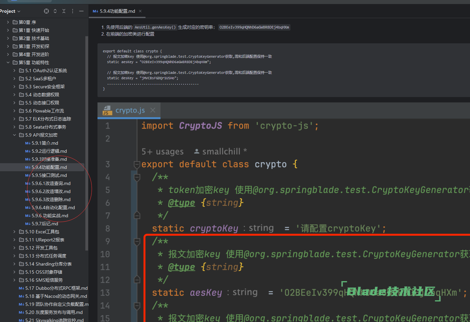
Task: Click the @type tag on line 6
Action: (x=182, y=203)
